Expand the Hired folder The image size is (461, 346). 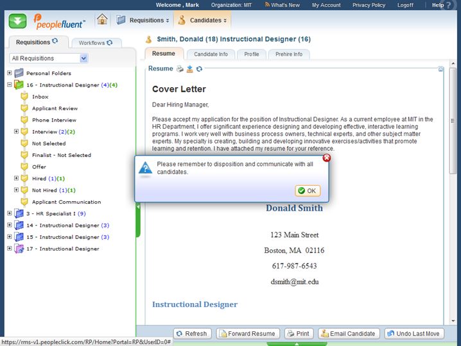pos(17,179)
